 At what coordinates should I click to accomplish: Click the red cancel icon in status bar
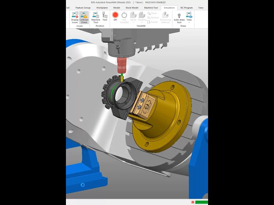[193, 202]
